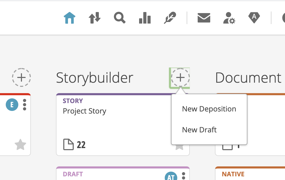The height and width of the screenshot is (180, 285).
Task: Open the search magnifier icon
Action: point(119,18)
